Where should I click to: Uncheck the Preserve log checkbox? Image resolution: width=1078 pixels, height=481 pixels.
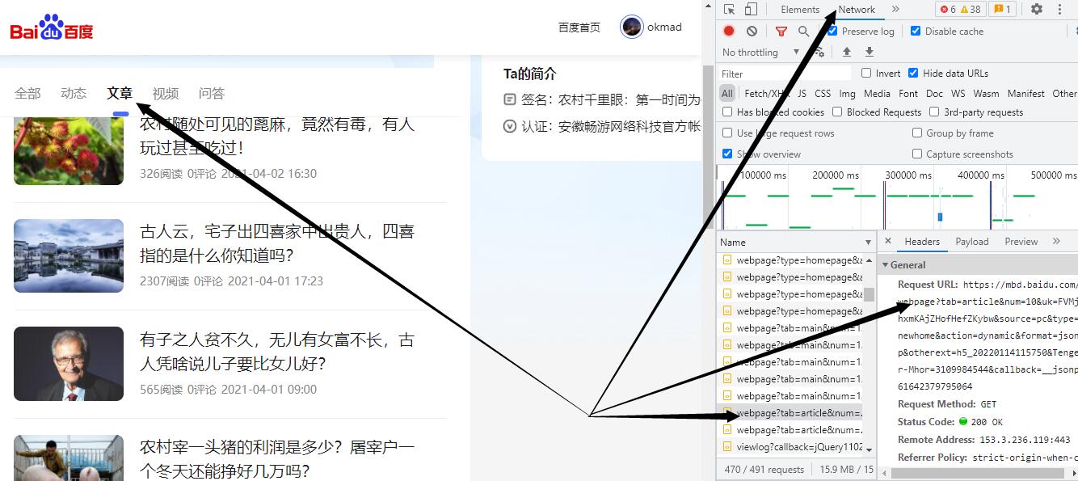(832, 31)
